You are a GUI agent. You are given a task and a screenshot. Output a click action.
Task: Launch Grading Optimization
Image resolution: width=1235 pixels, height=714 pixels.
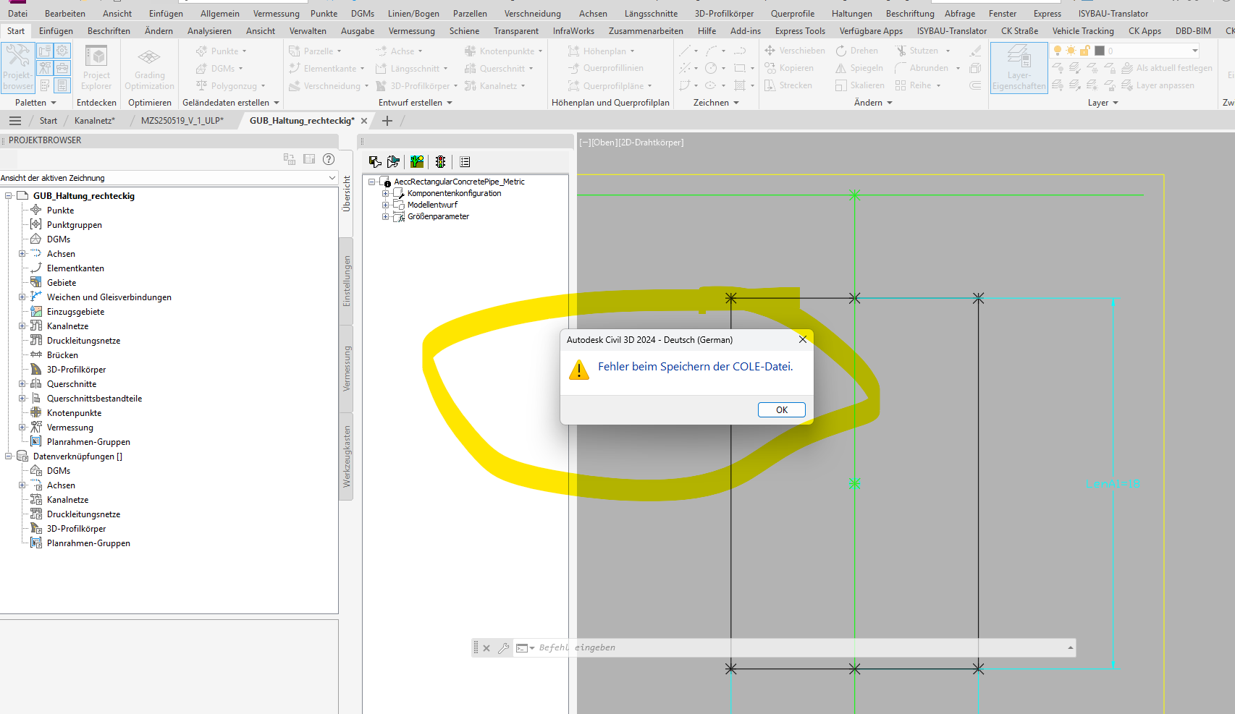point(149,68)
